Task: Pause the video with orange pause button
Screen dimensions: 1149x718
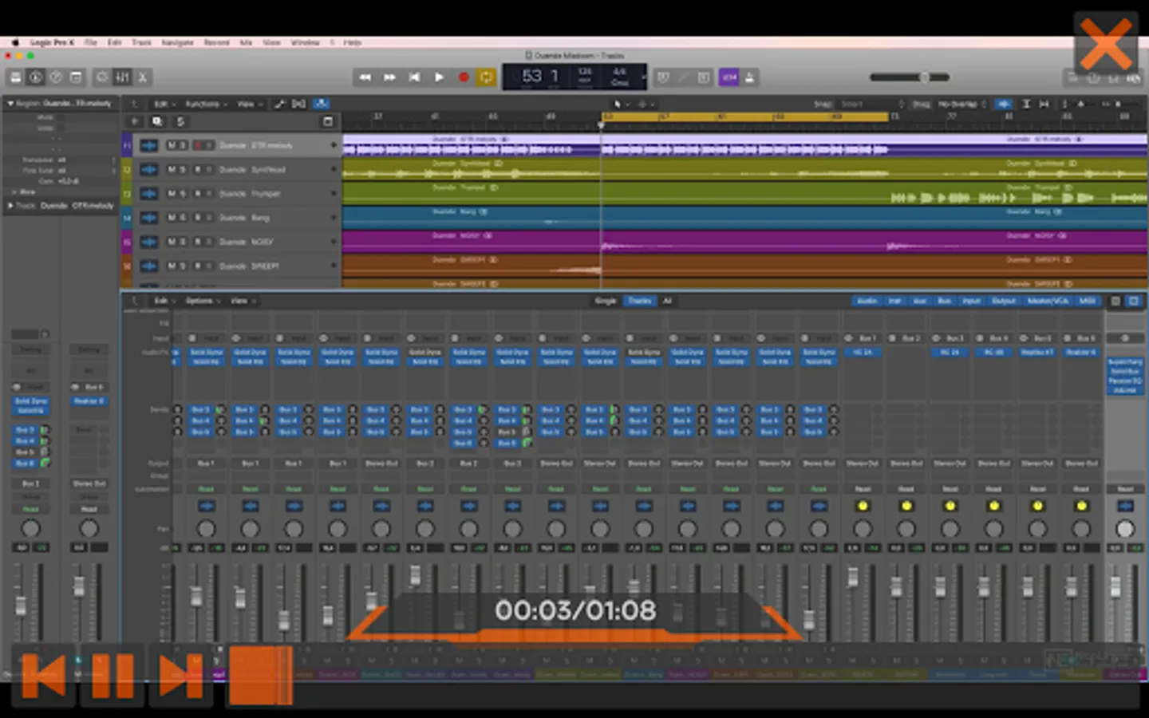Action: click(x=113, y=677)
